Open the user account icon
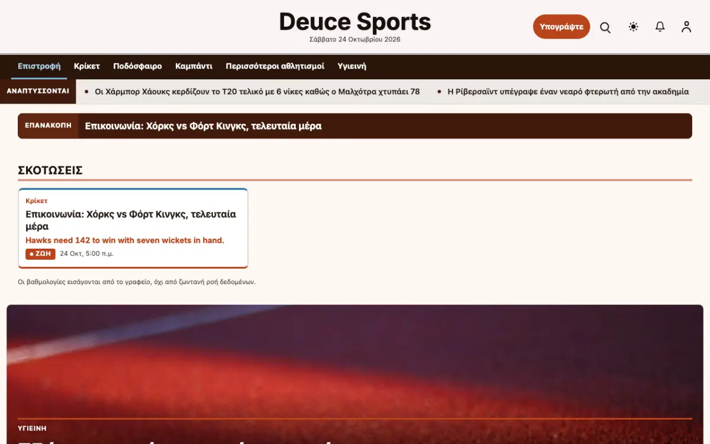The image size is (710, 444). point(686,27)
